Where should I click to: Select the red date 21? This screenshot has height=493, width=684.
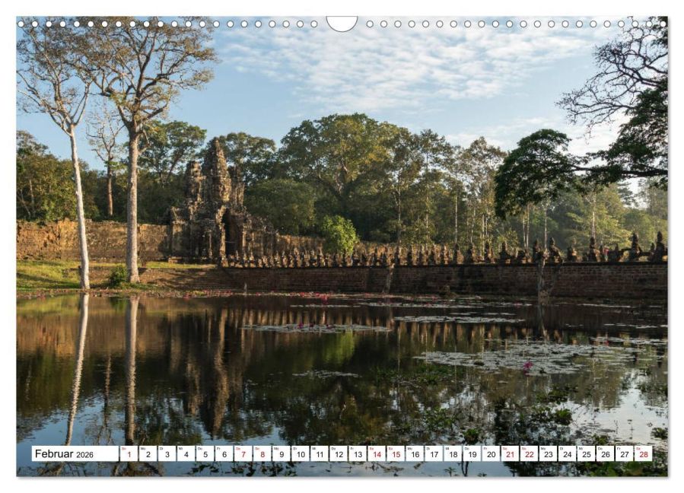511,453
